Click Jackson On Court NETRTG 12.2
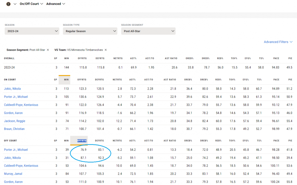The width and height of the screenshot is (297, 185). click(x=119, y=121)
